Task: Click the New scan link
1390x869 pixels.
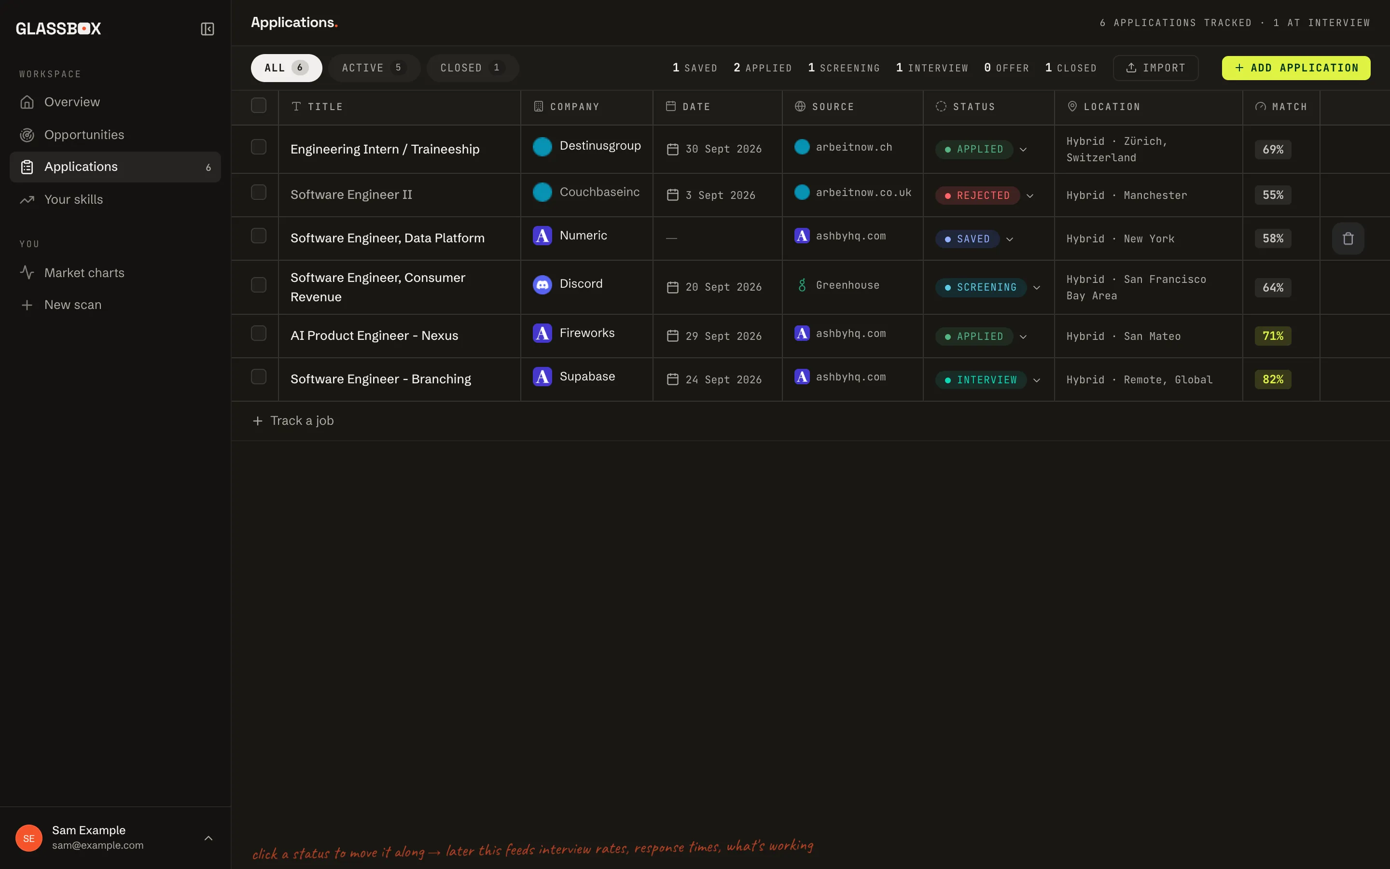Action: pyautogui.click(x=115, y=305)
